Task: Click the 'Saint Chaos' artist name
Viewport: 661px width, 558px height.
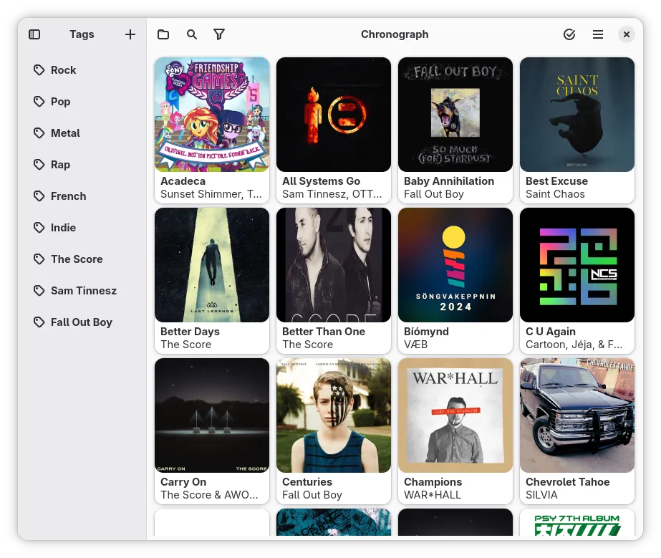Action: [555, 194]
